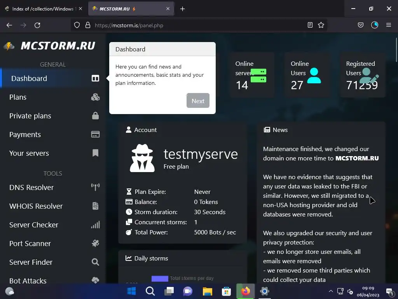
Task: Click the padlock site security icon
Action: click(x=88, y=25)
